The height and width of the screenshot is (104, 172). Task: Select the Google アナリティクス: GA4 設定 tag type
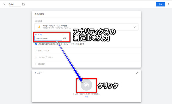point(86,27)
